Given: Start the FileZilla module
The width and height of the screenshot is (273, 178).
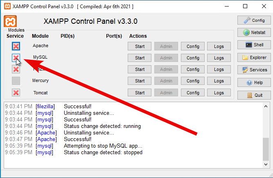Looking at the screenshot, I should (x=140, y=69).
